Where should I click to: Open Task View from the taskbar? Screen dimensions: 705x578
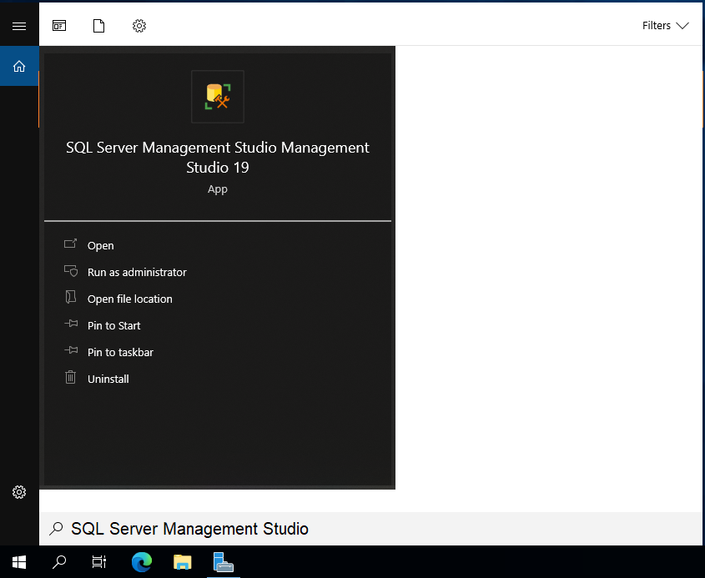click(99, 562)
